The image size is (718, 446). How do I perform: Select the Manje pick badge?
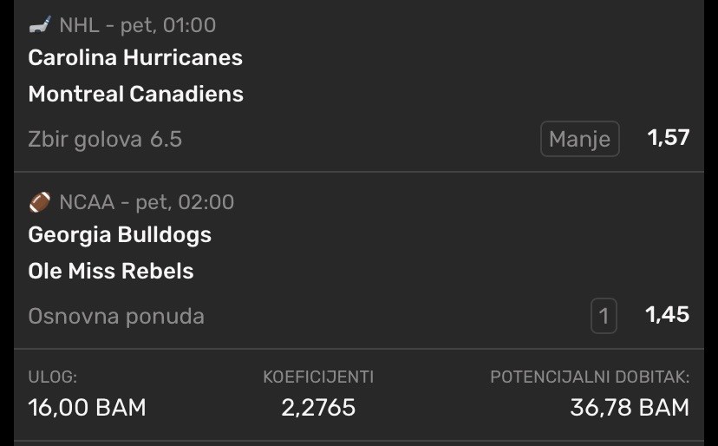coord(579,139)
